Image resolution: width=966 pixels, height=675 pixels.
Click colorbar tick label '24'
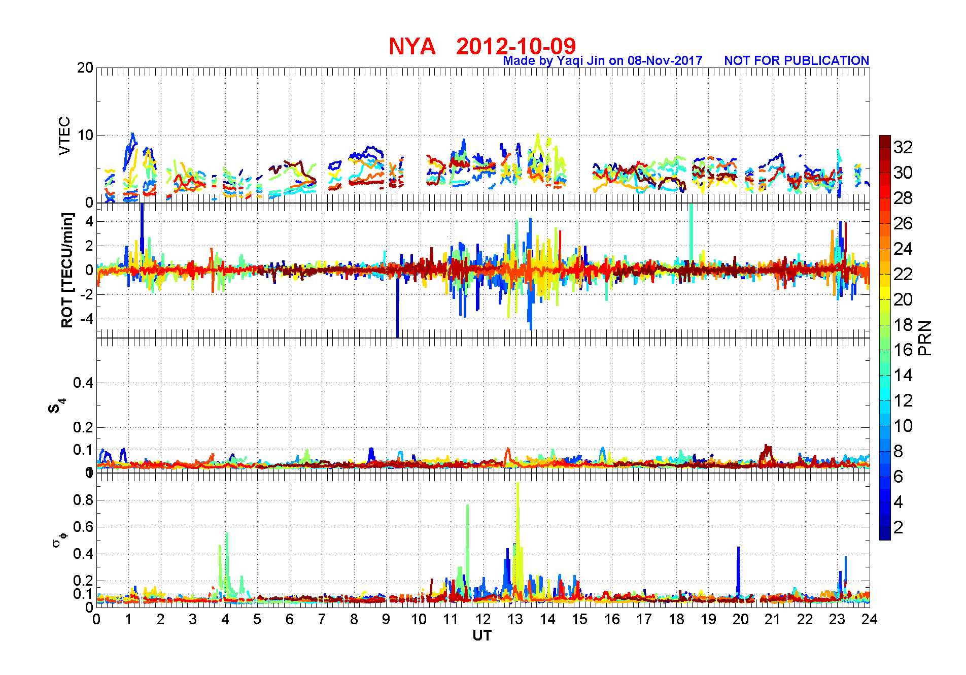[x=903, y=249]
